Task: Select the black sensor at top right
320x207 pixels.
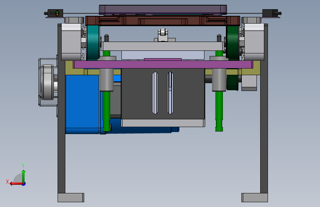Action: (270, 13)
